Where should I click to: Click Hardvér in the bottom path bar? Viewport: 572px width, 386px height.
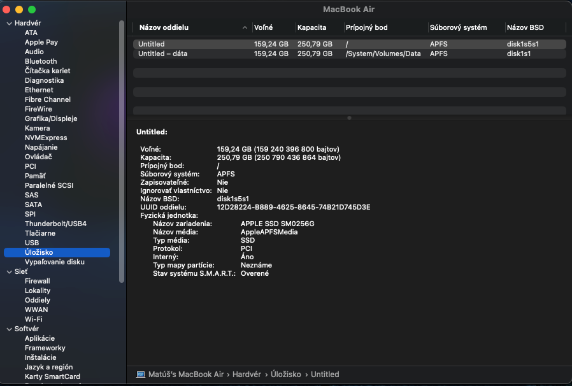tap(248, 375)
